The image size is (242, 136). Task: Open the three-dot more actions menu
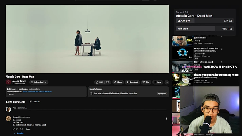coord(167,82)
